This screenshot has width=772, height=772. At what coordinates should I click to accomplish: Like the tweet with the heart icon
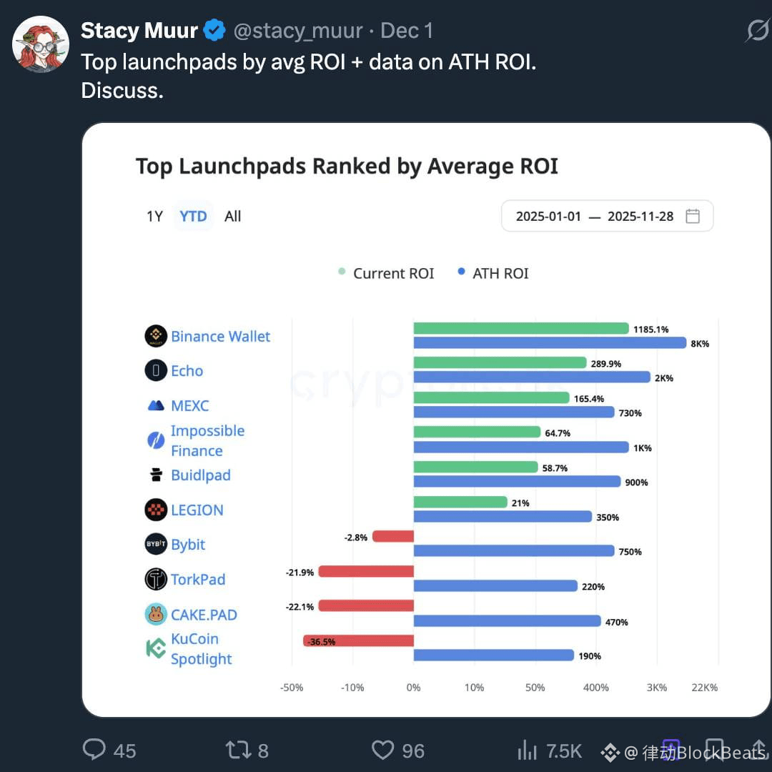tap(382, 750)
